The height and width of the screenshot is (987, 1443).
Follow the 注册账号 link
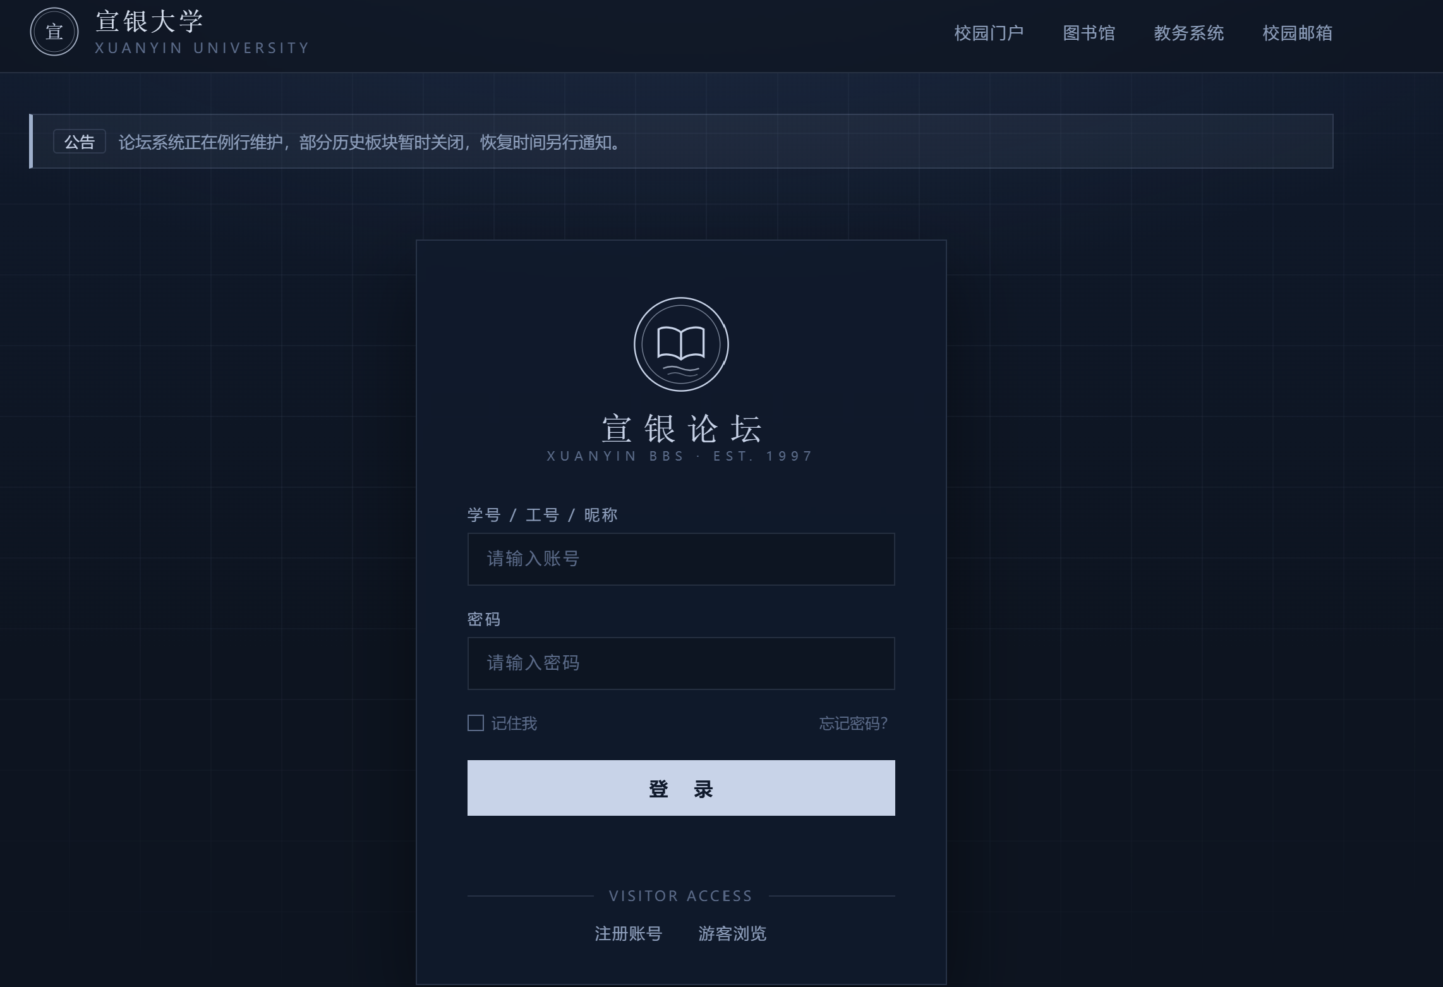pyautogui.click(x=628, y=933)
